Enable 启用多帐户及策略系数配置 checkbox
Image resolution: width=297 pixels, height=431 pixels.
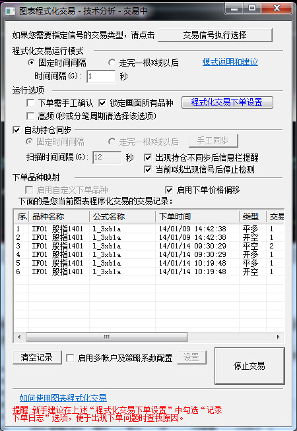coord(70,358)
